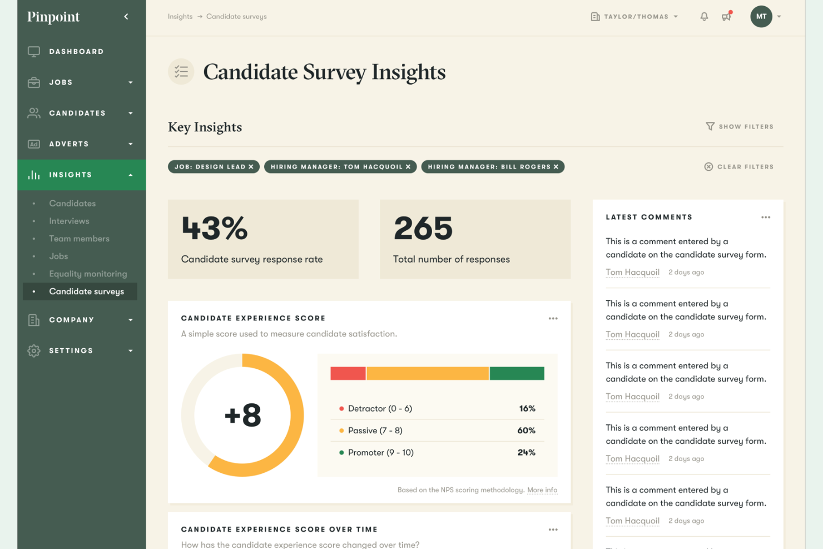823x549 pixels.
Task: Open the announcements megaphone icon
Action: (726, 17)
